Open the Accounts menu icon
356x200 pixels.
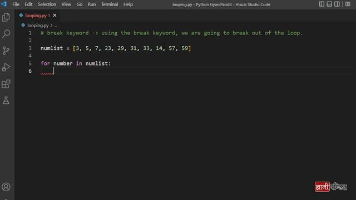[x=6, y=187]
